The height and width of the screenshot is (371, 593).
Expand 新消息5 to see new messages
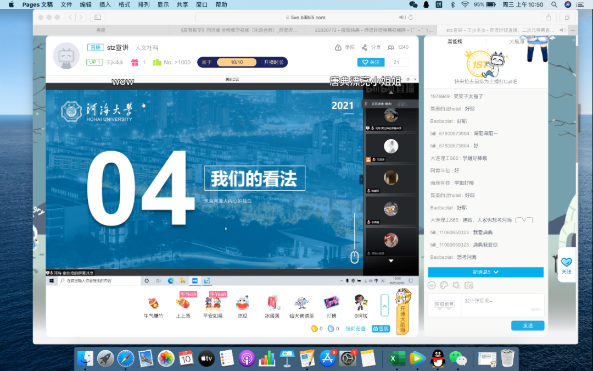[485, 272]
